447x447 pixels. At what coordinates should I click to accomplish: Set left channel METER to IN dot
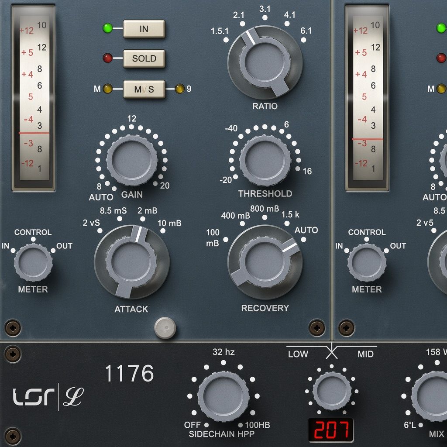click(13, 251)
